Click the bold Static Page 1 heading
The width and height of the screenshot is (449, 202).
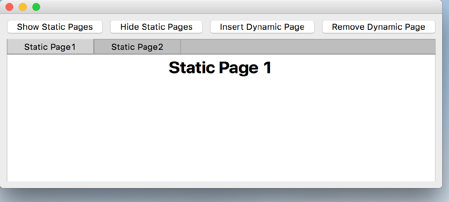[x=220, y=67]
